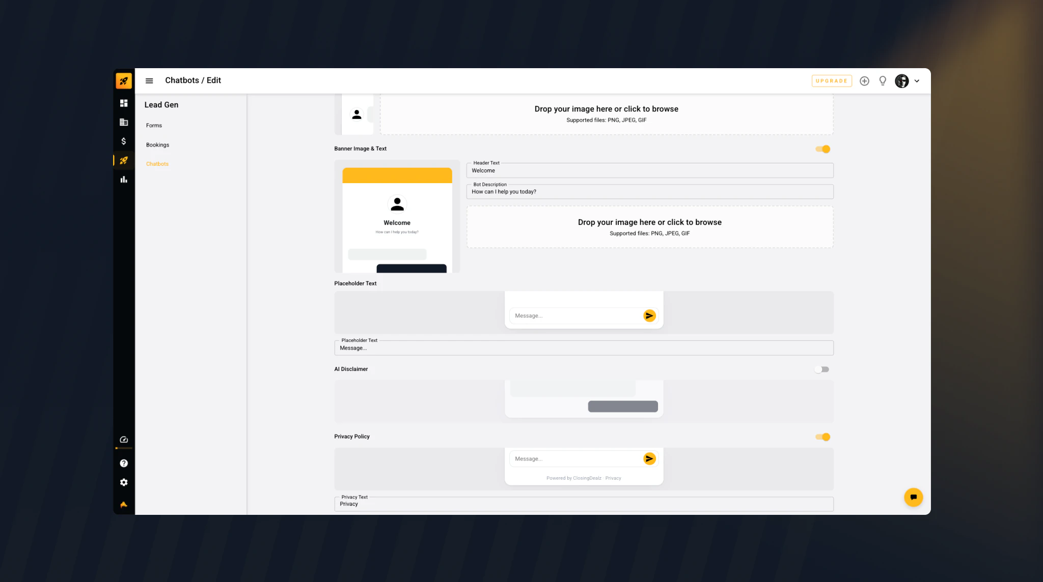The height and width of the screenshot is (582, 1043).
Task: Open the Lead Gen rocket sidebar icon
Action: pyautogui.click(x=124, y=160)
